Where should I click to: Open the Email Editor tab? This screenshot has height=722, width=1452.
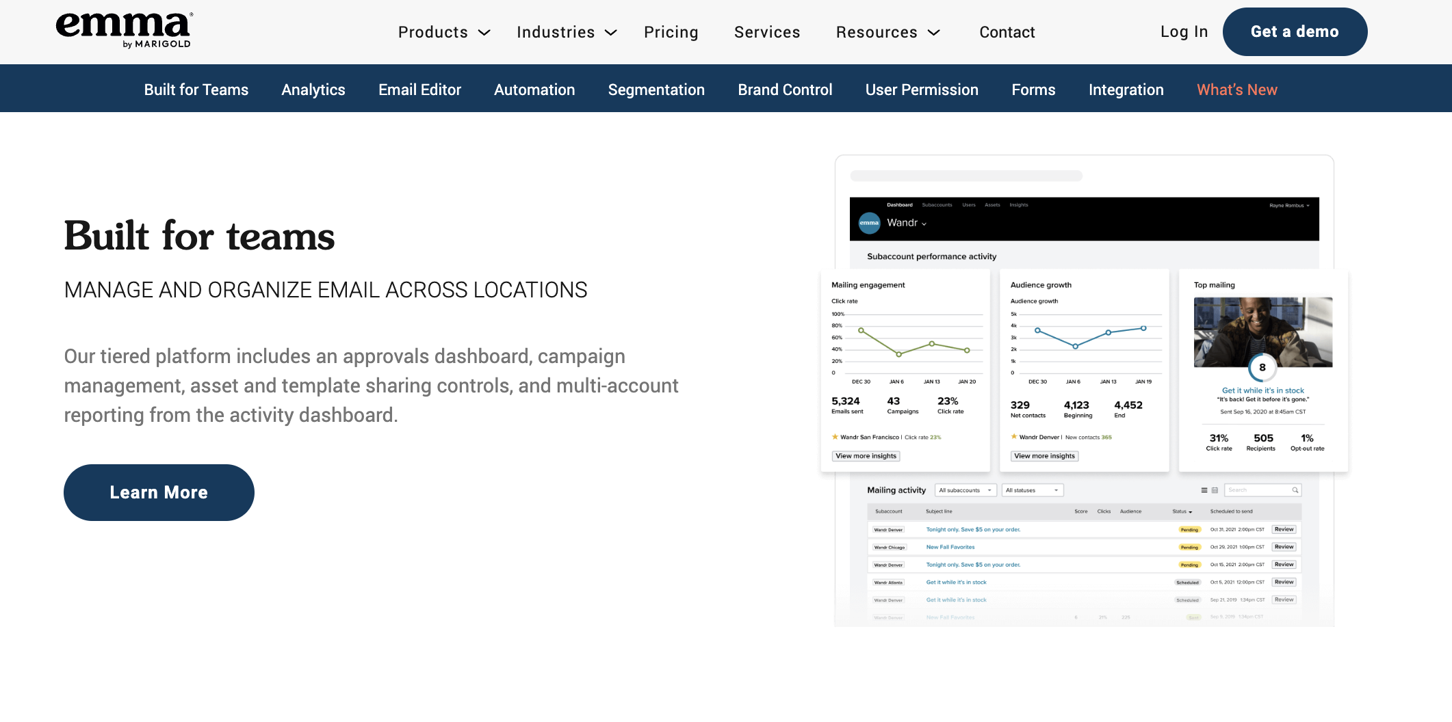(419, 90)
